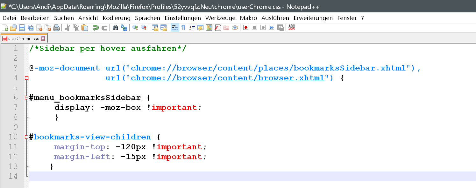The height and width of the screenshot is (188, 476).
Task: Select the userChrome.css tab
Action: tap(23, 38)
